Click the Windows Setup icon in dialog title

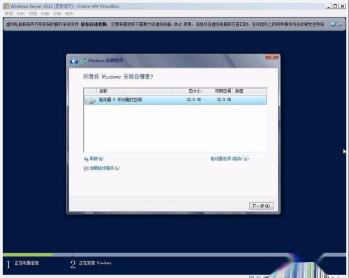pos(84,61)
